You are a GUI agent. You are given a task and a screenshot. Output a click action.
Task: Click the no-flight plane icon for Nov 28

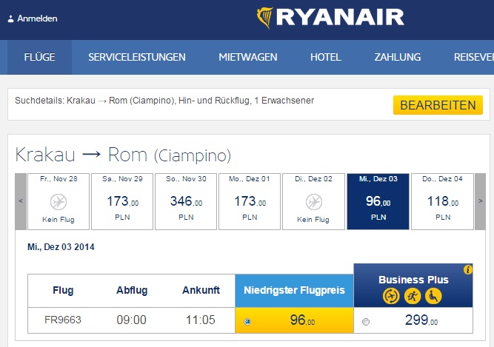tap(57, 201)
